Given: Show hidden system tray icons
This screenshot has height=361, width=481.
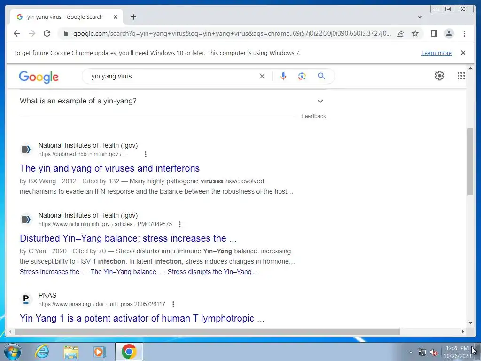Looking at the screenshot, I should tap(411, 352).
